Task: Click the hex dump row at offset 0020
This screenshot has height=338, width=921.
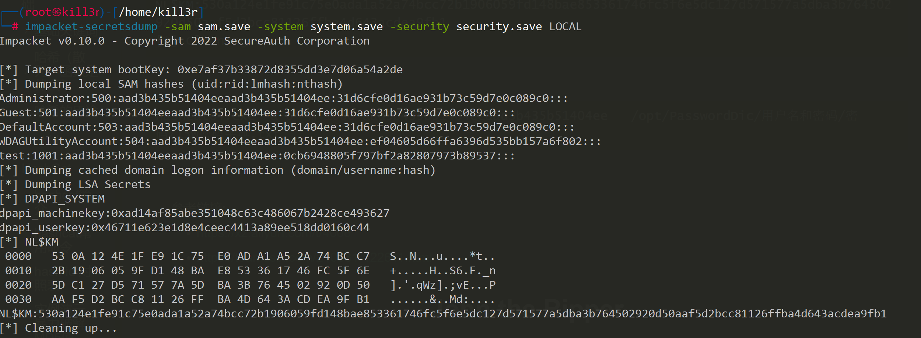Action: click(251, 285)
